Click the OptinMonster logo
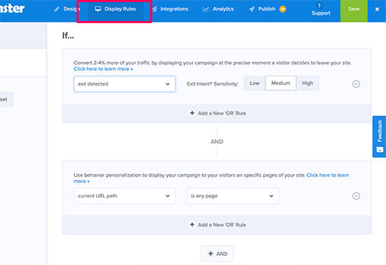The image size is (386, 265). (12, 8)
